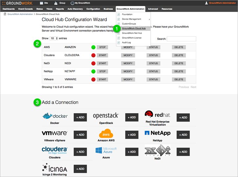238x177 pixels.
Task: Start the VMware connection
Action: (102, 79)
